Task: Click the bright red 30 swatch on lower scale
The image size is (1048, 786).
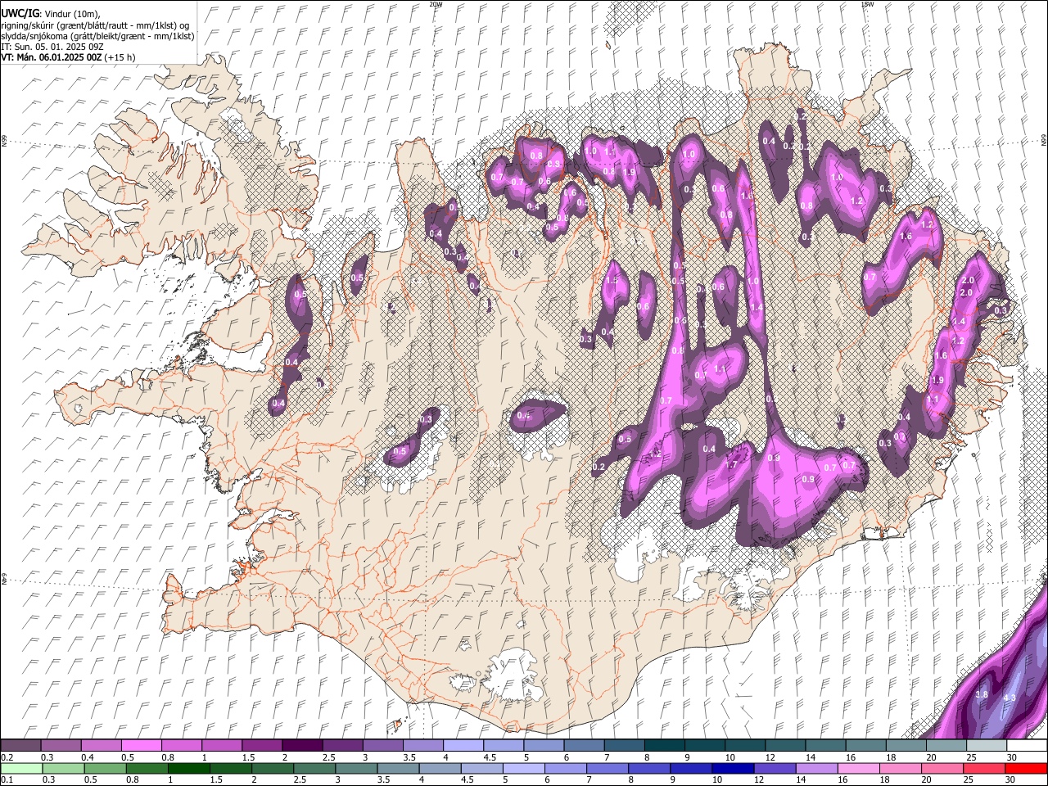Action: (x=1026, y=768)
